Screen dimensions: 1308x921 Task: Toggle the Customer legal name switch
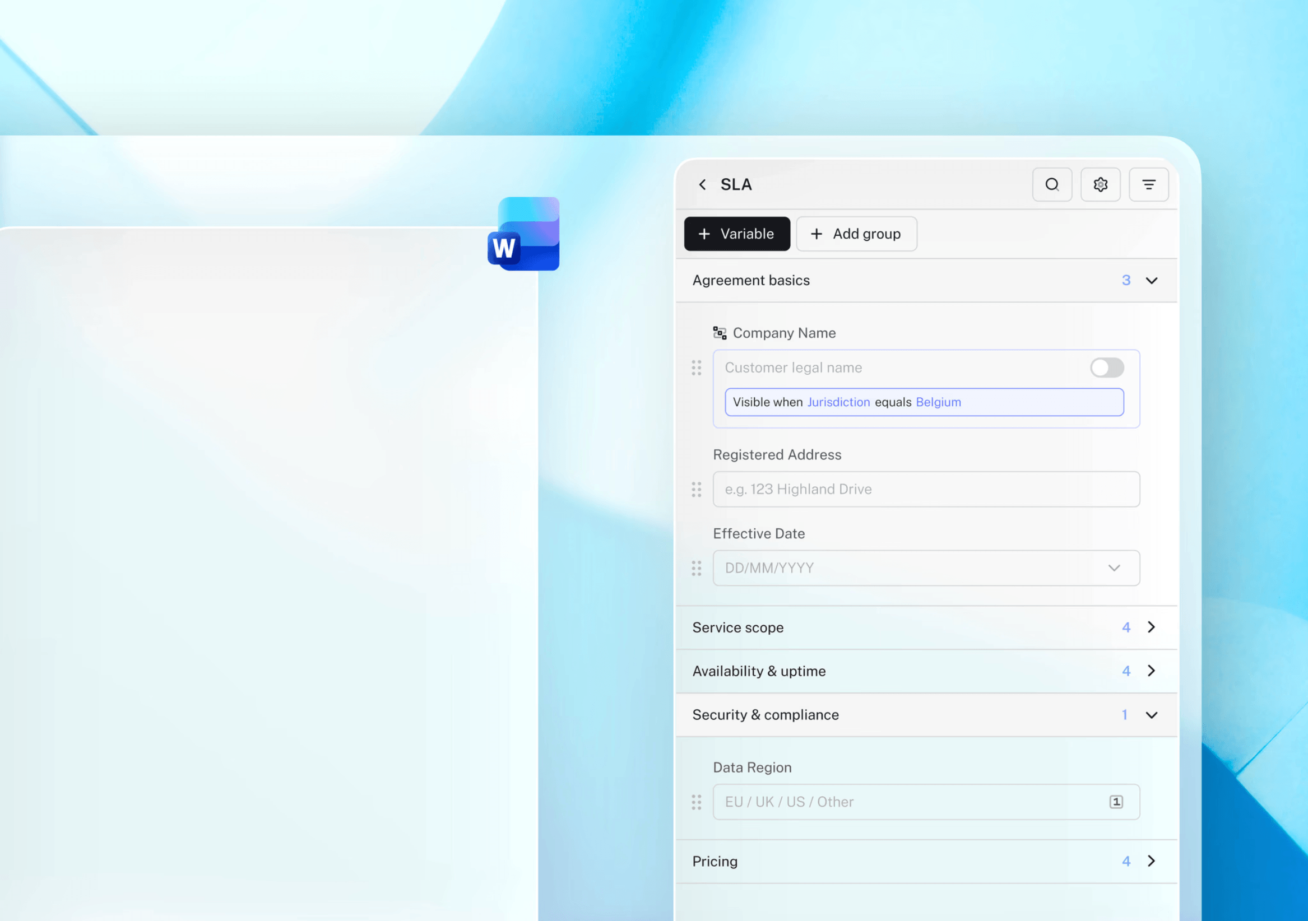1106,368
